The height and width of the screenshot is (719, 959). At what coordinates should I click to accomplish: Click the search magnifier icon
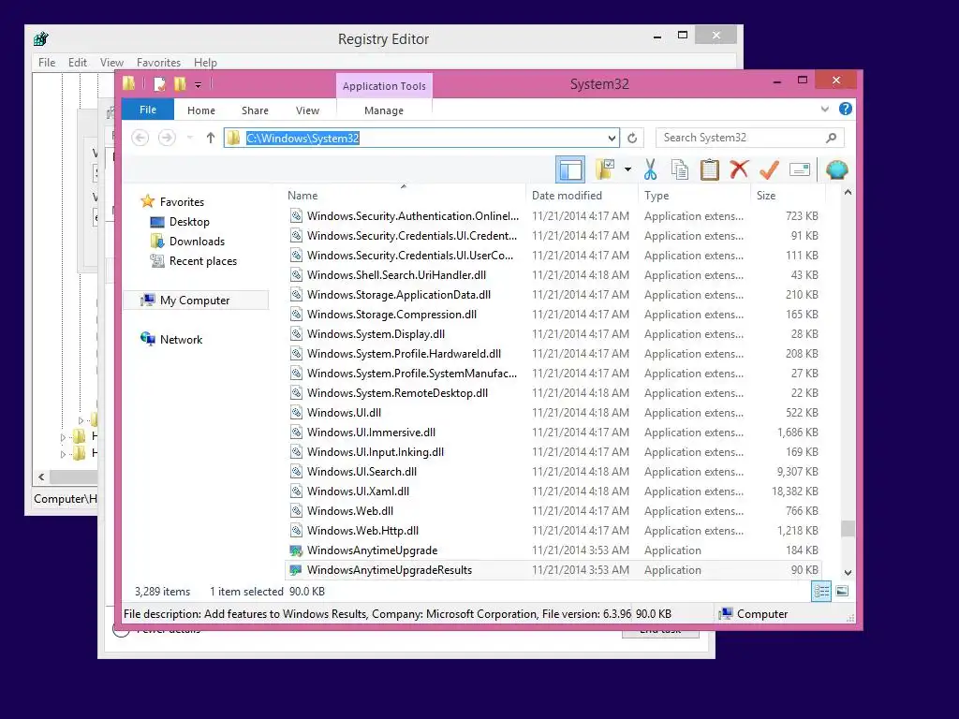coord(831,138)
